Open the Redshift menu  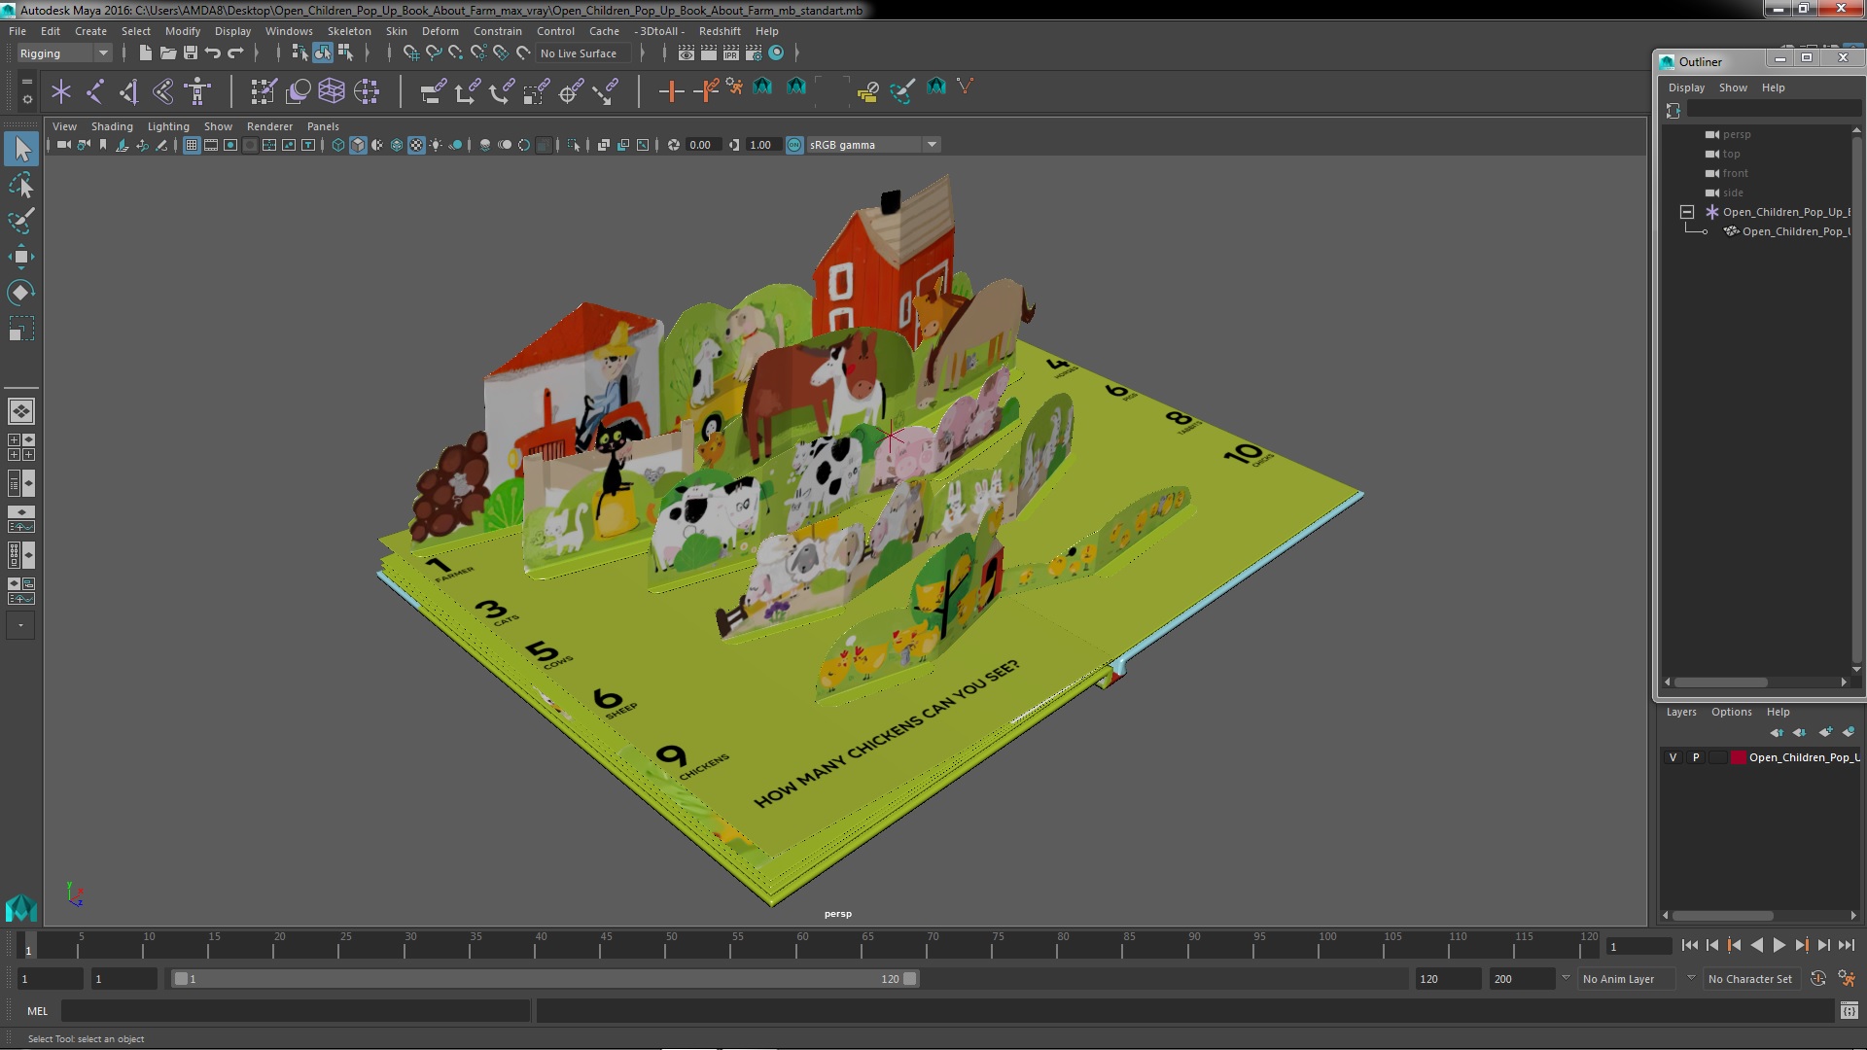tap(720, 31)
